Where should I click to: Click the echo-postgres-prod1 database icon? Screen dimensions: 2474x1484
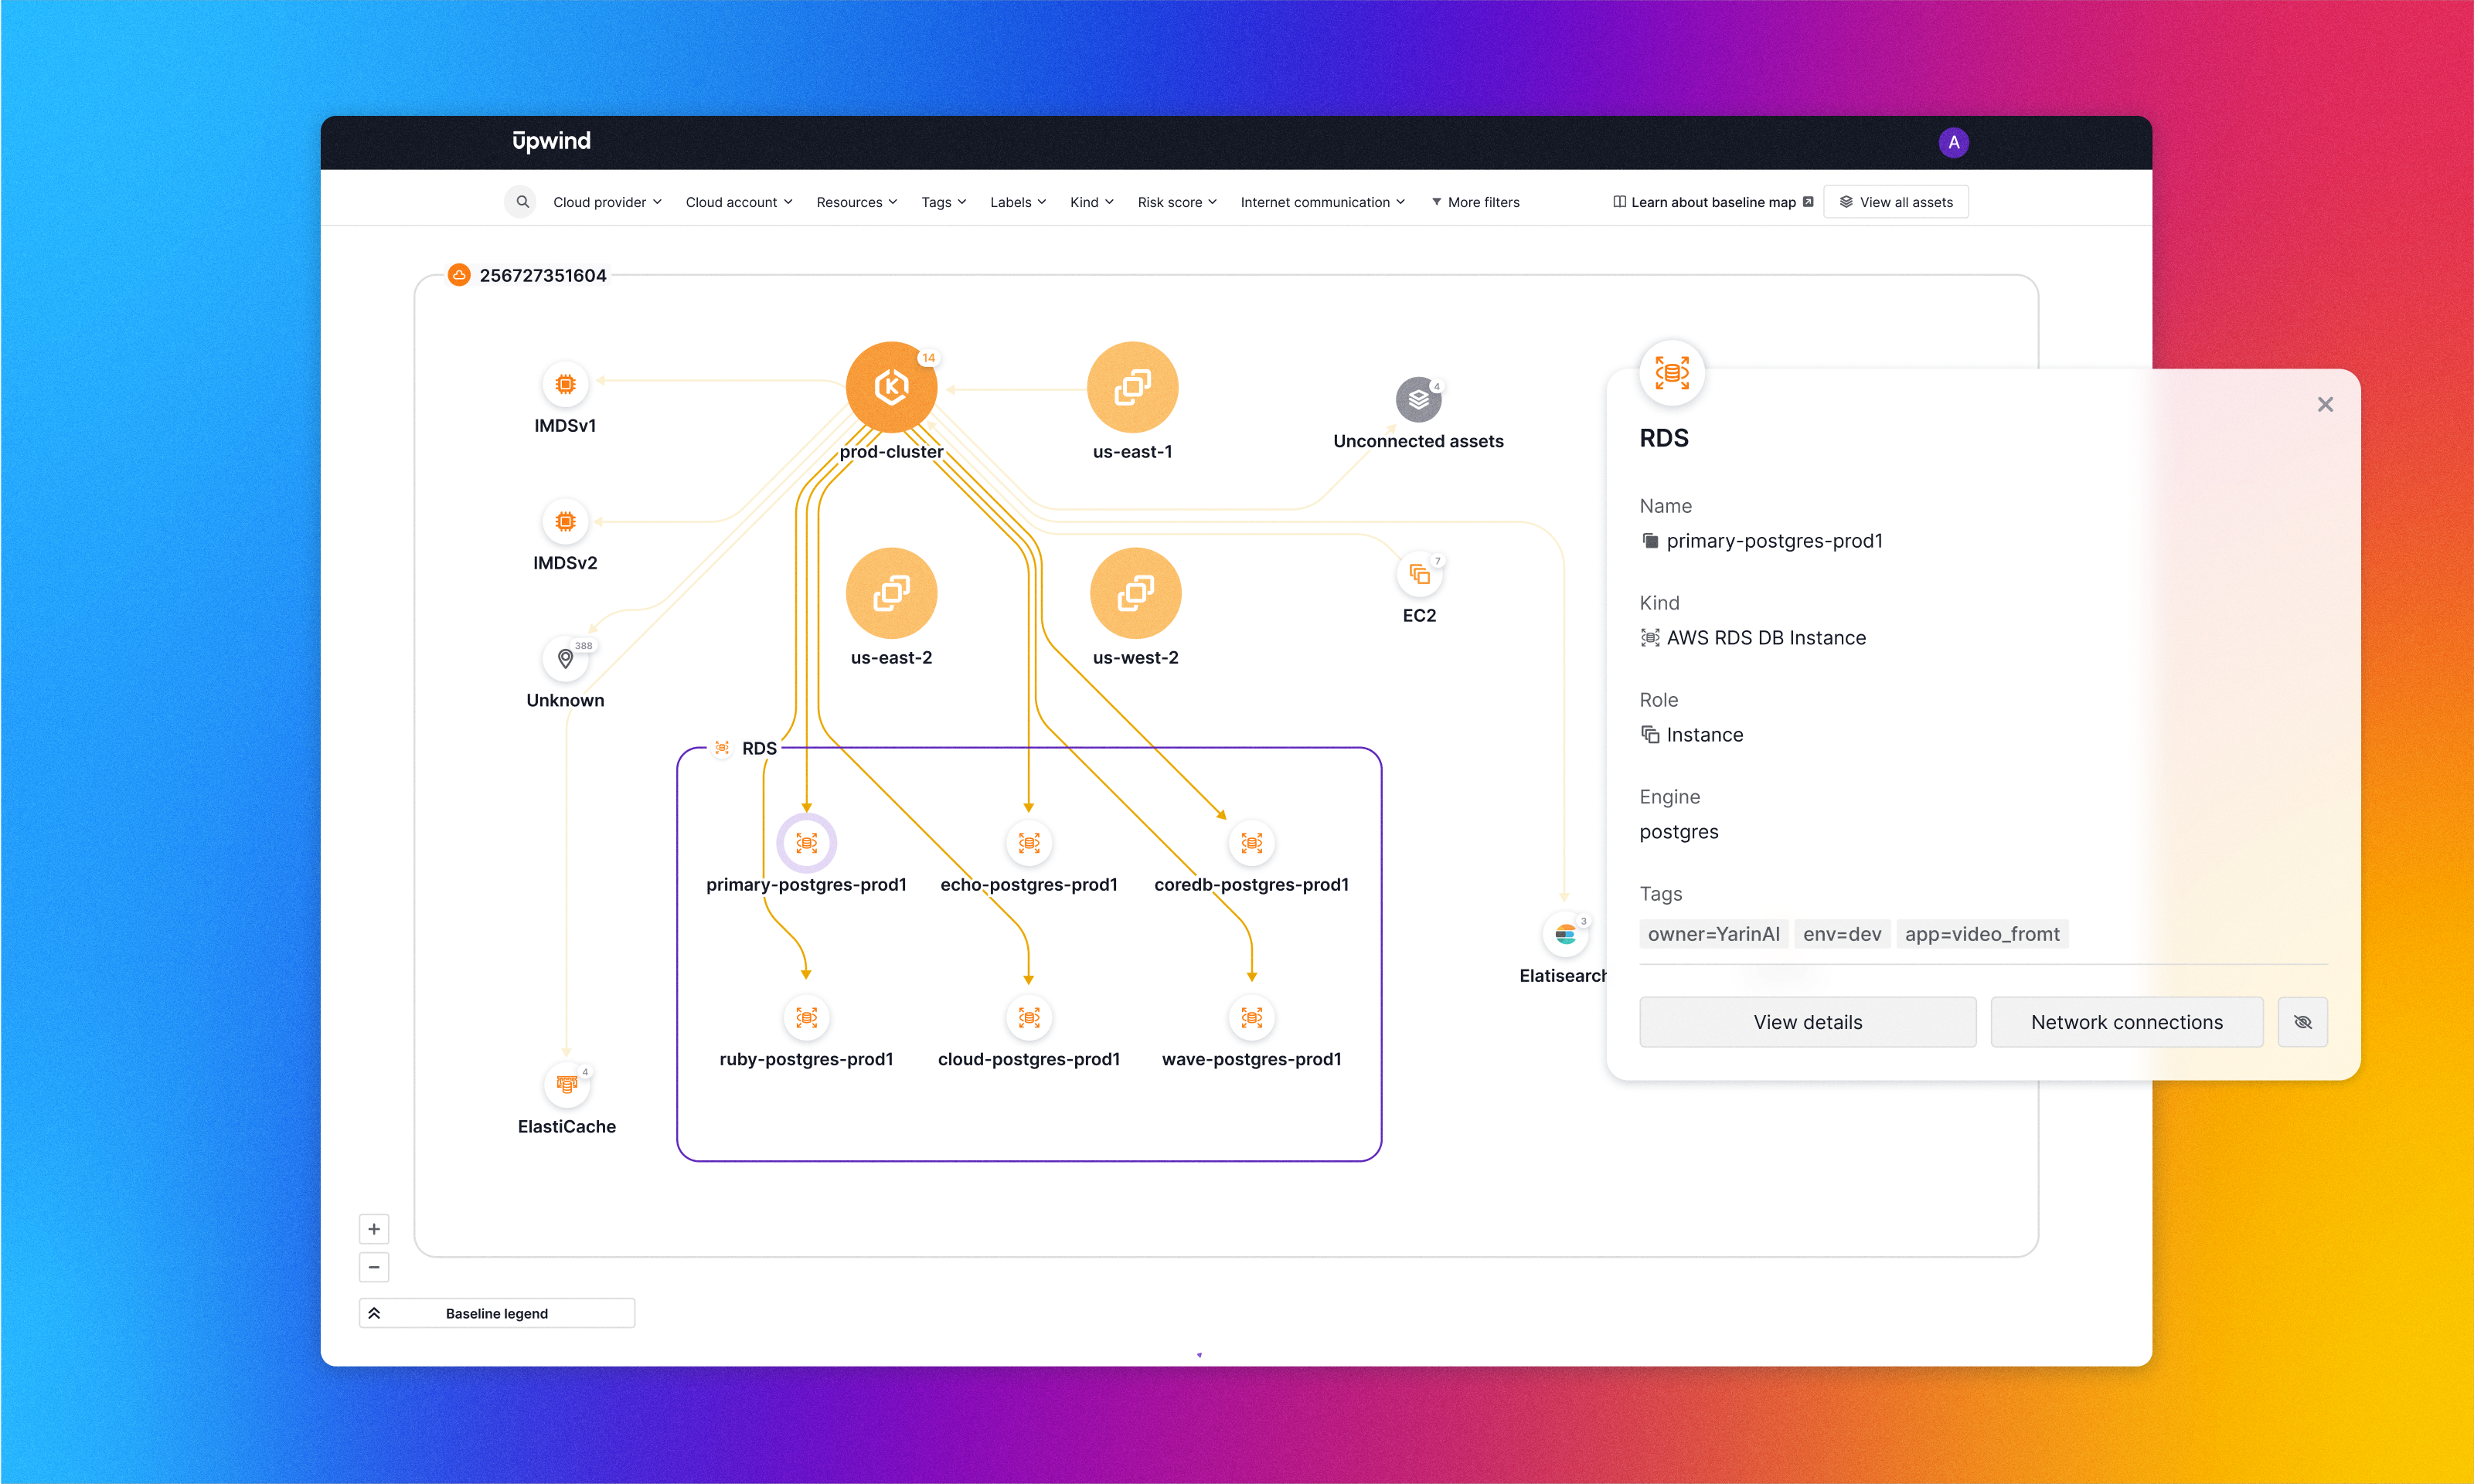click(x=1029, y=843)
